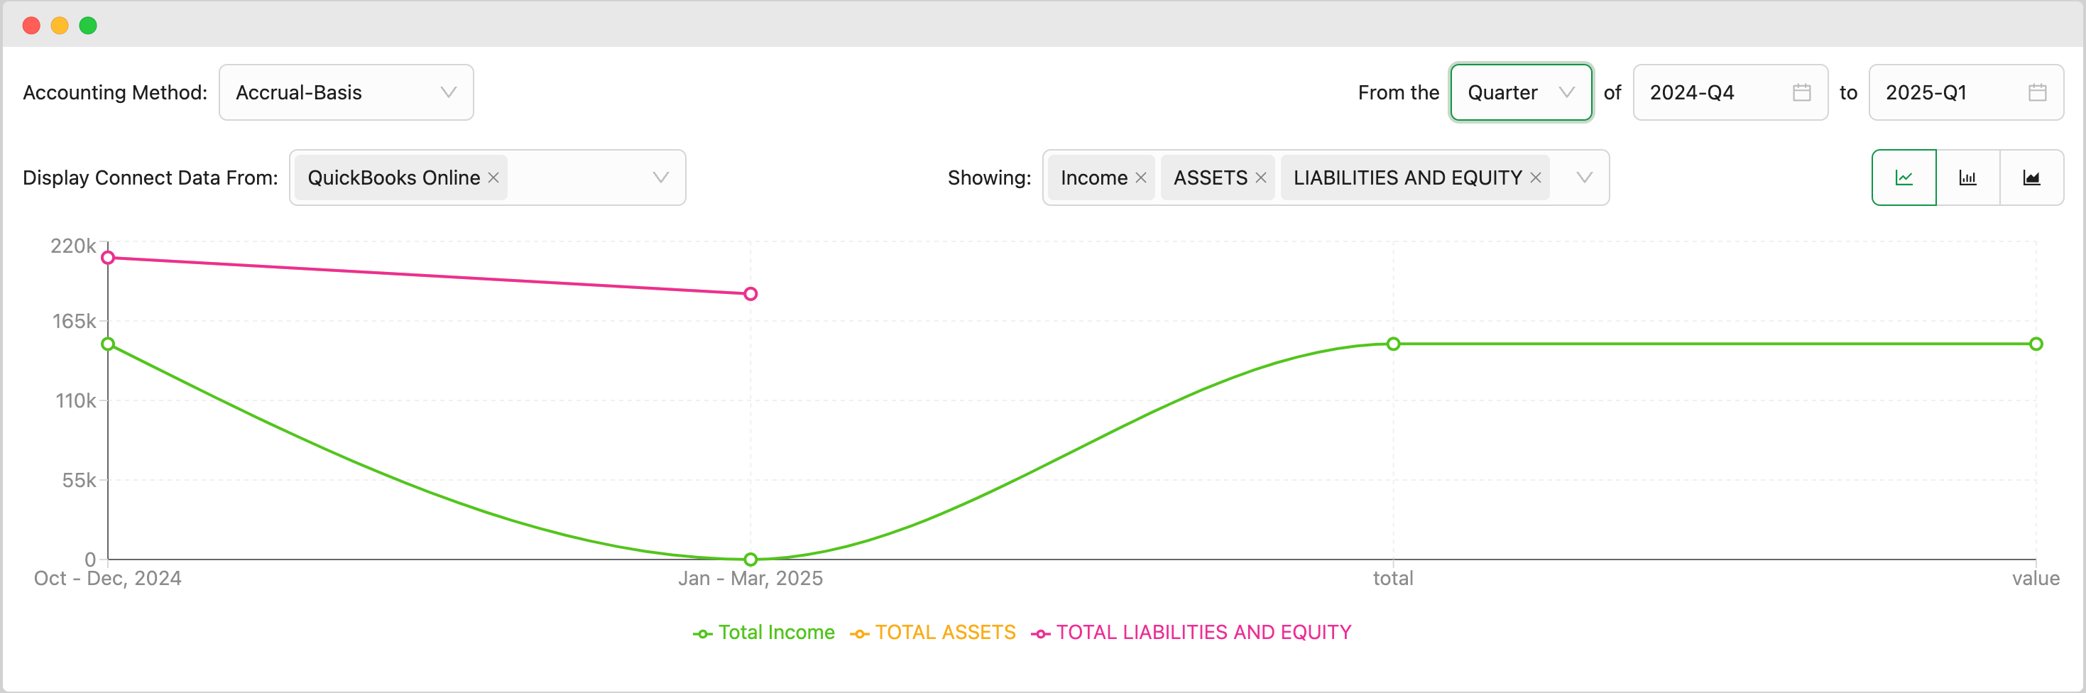Toggle TOTAL LIABILITIES AND EQUITY legend item
Image resolution: width=2086 pixels, height=693 pixels.
coord(1191,632)
